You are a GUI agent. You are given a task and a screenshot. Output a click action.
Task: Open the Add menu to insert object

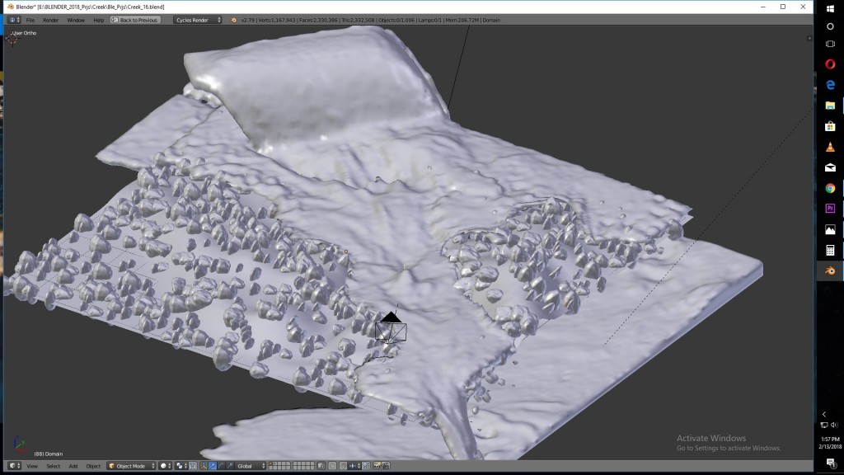click(x=73, y=466)
